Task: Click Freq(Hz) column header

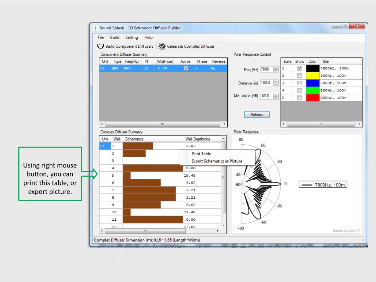Action: coord(132,61)
